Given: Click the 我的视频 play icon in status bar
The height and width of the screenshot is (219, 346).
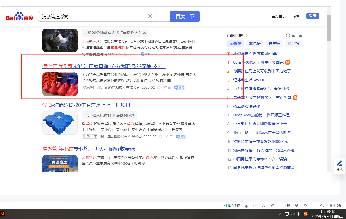Looking at the screenshot, I should [224, 206].
